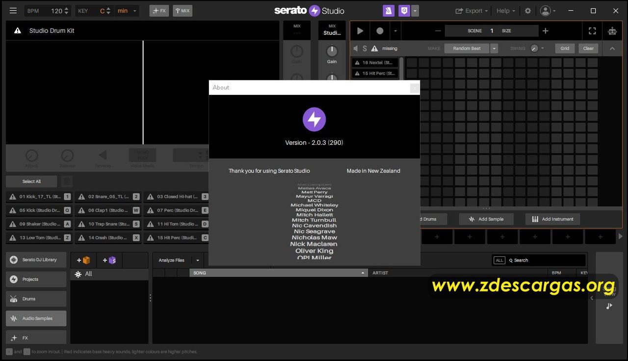Sort by SONG column header

278,273
